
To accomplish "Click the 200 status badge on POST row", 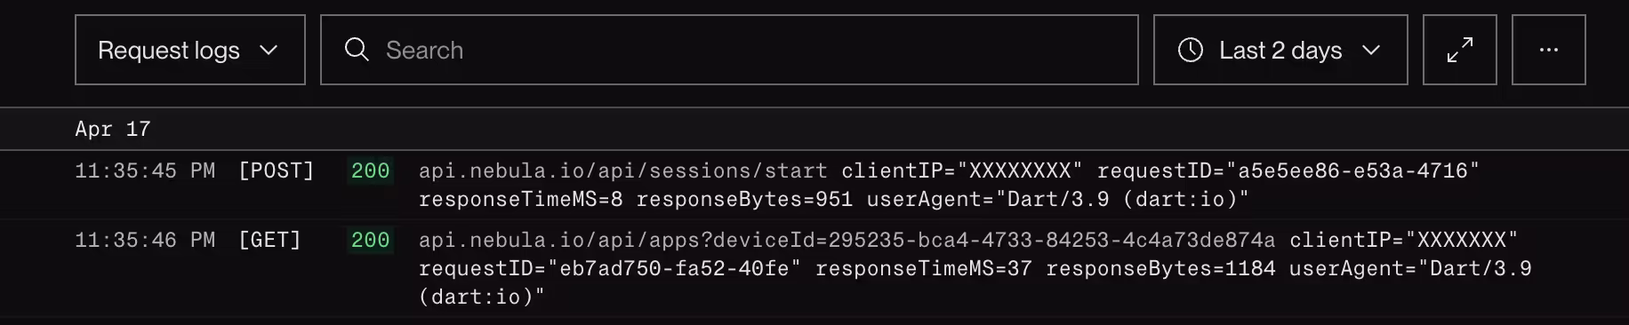I will click(x=370, y=170).
